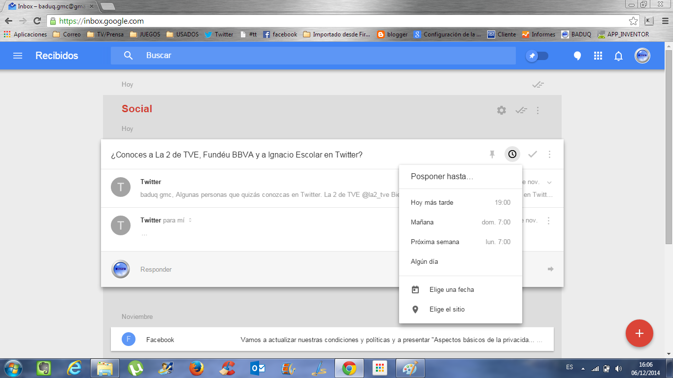This screenshot has width=673, height=378.
Task: Bookmark this page with the star
Action: pyautogui.click(x=633, y=21)
